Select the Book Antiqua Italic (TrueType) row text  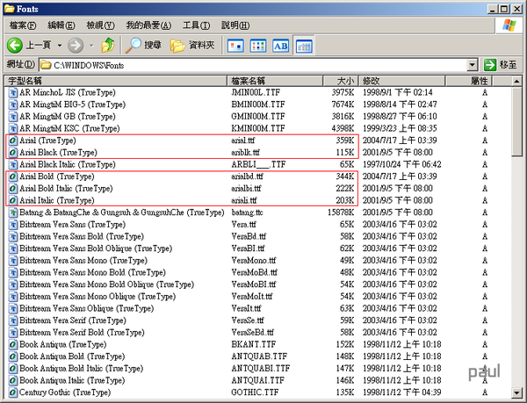[x=72, y=380]
